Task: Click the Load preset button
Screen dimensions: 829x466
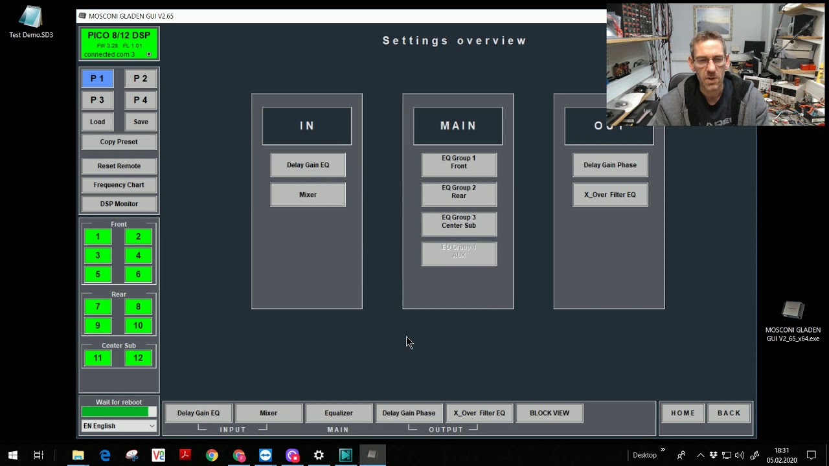Action: point(97,122)
